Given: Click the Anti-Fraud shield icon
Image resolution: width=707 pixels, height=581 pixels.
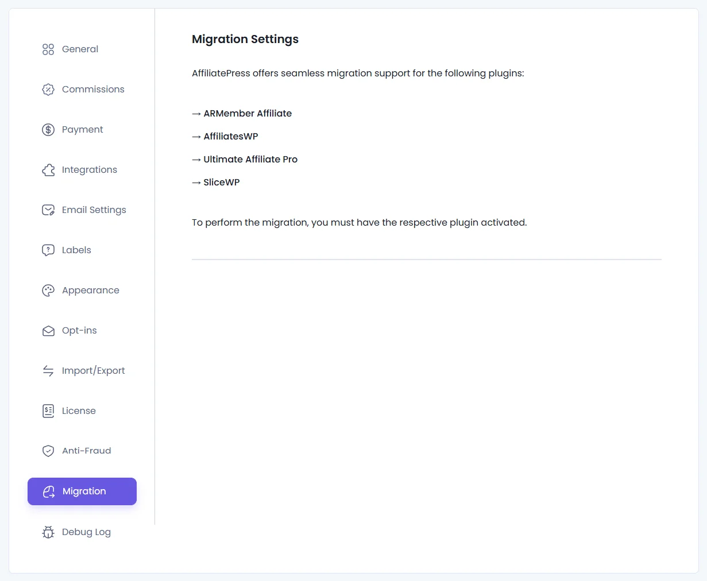Looking at the screenshot, I should tap(48, 451).
